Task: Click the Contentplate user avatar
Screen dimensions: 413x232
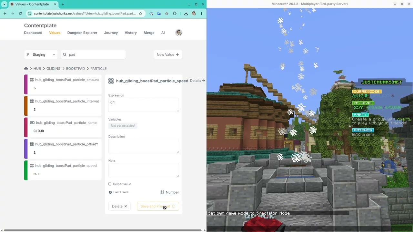Action: tap(179, 33)
